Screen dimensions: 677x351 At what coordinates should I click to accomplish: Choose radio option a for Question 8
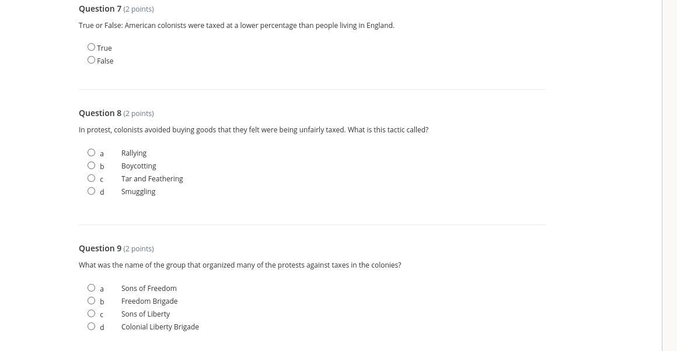[91, 153]
